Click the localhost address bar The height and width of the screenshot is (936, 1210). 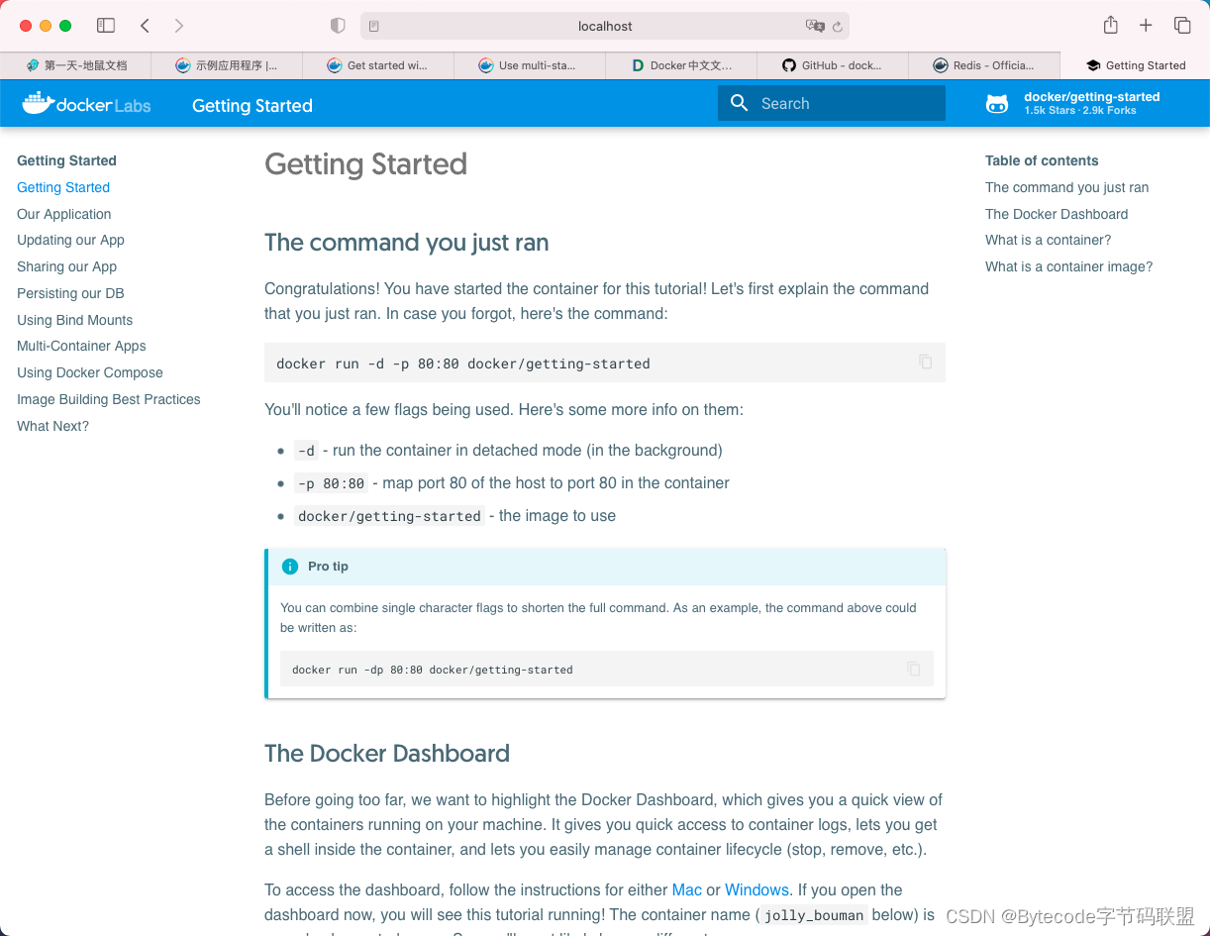pos(605,26)
